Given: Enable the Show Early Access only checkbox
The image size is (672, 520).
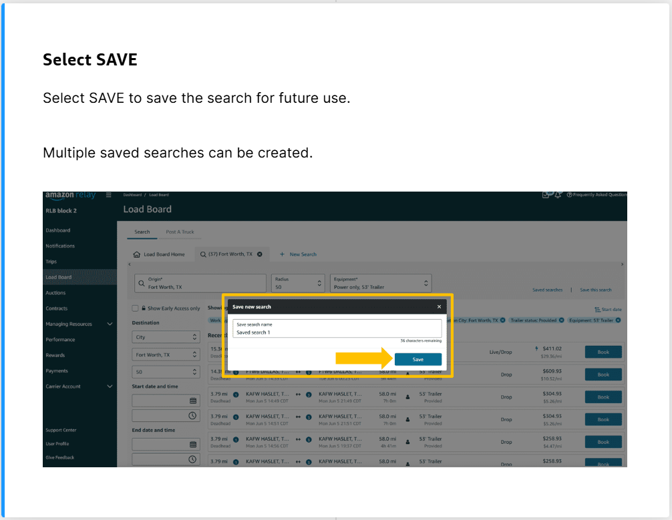Looking at the screenshot, I should coord(136,308).
